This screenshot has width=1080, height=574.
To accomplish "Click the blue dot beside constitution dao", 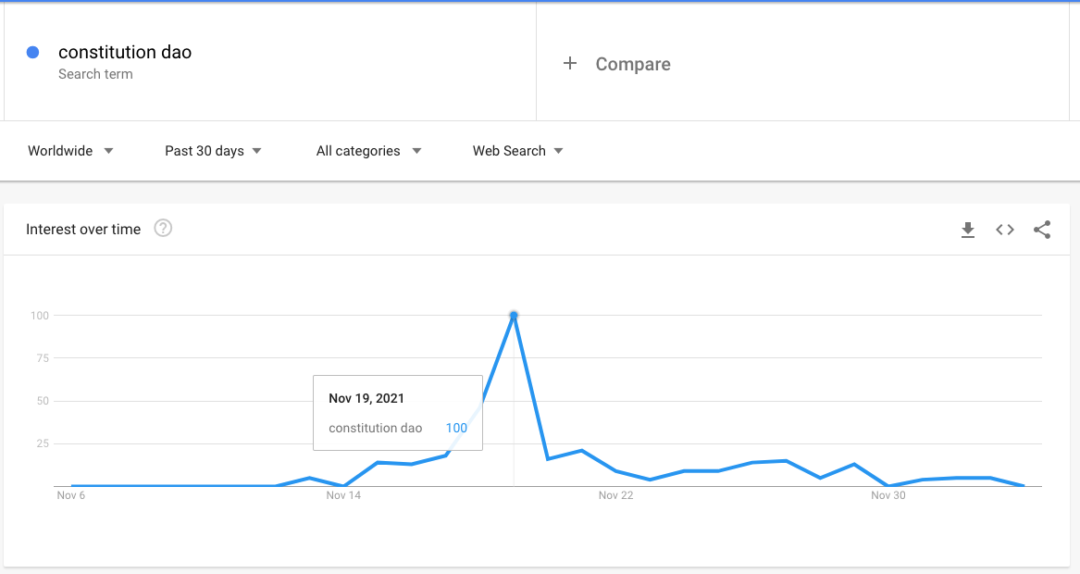I will (32, 53).
